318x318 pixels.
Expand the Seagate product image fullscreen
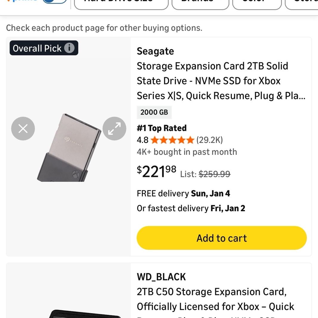click(x=114, y=129)
